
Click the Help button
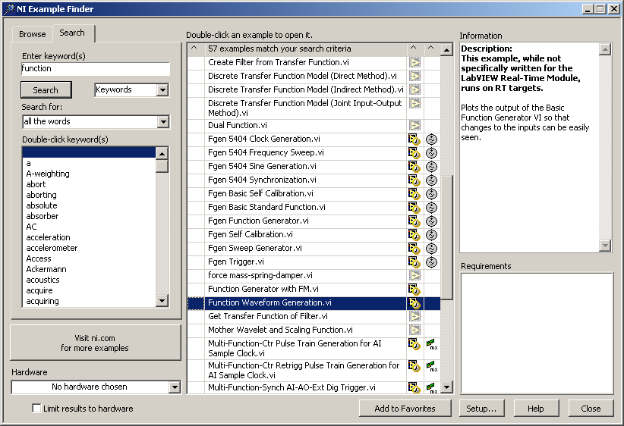click(x=536, y=408)
